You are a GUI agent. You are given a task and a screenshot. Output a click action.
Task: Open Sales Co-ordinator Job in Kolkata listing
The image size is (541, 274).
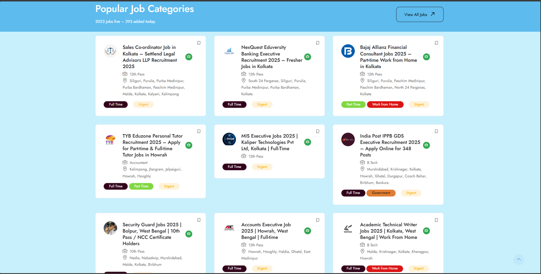pos(150,57)
